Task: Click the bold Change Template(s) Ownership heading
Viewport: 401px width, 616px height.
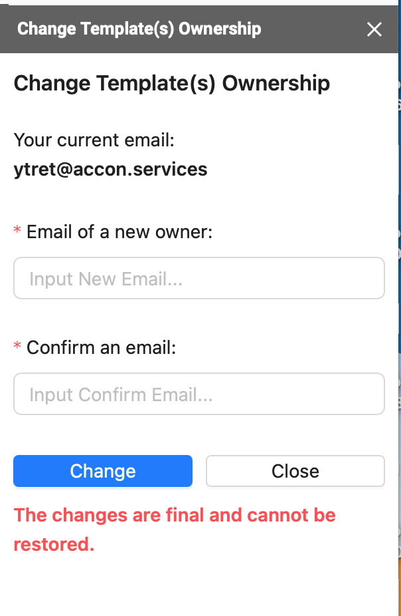Action: [172, 84]
